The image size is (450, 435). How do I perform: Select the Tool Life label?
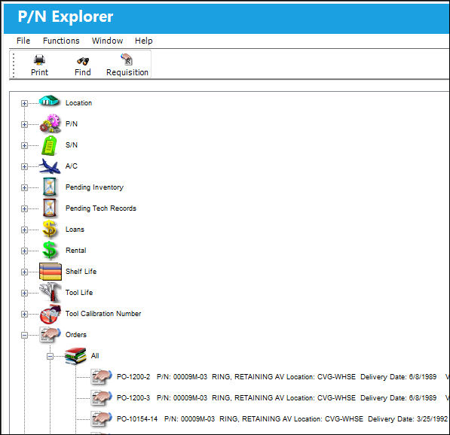click(79, 293)
